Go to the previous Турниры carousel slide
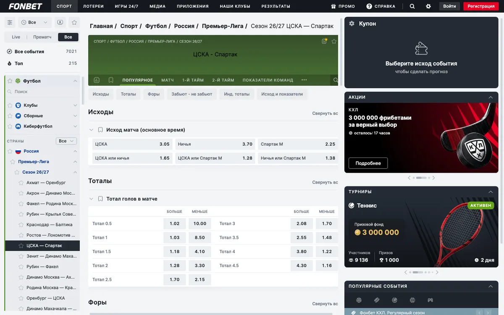504x315 pixels. (x=406, y=272)
